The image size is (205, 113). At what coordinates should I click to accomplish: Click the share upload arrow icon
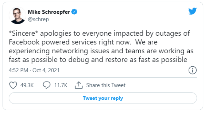click(x=78, y=85)
